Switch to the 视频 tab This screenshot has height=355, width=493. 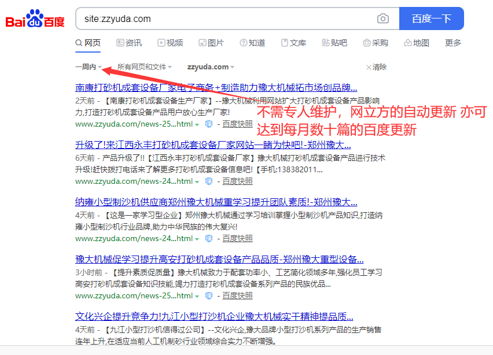[170, 43]
